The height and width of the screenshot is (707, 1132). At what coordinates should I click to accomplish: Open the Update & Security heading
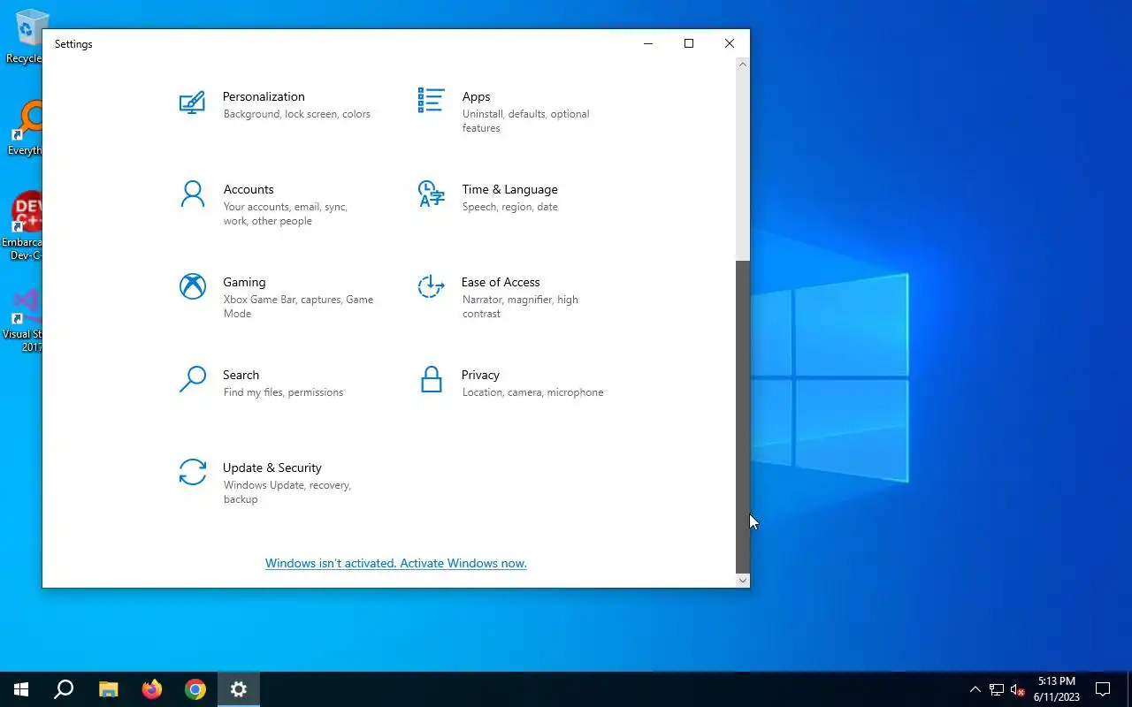(x=272, y=468)
